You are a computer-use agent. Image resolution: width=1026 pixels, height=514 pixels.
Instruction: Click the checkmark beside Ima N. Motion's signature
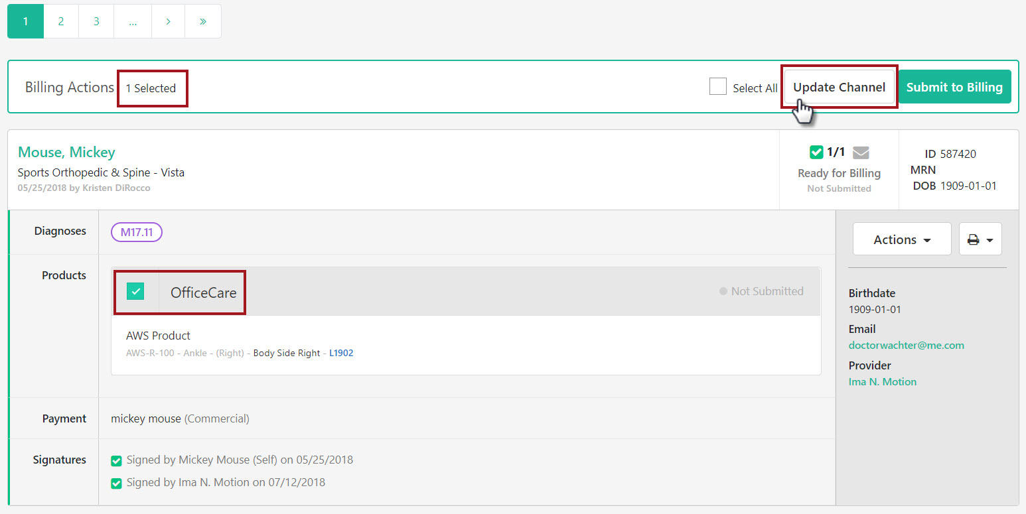coord(116,483)
